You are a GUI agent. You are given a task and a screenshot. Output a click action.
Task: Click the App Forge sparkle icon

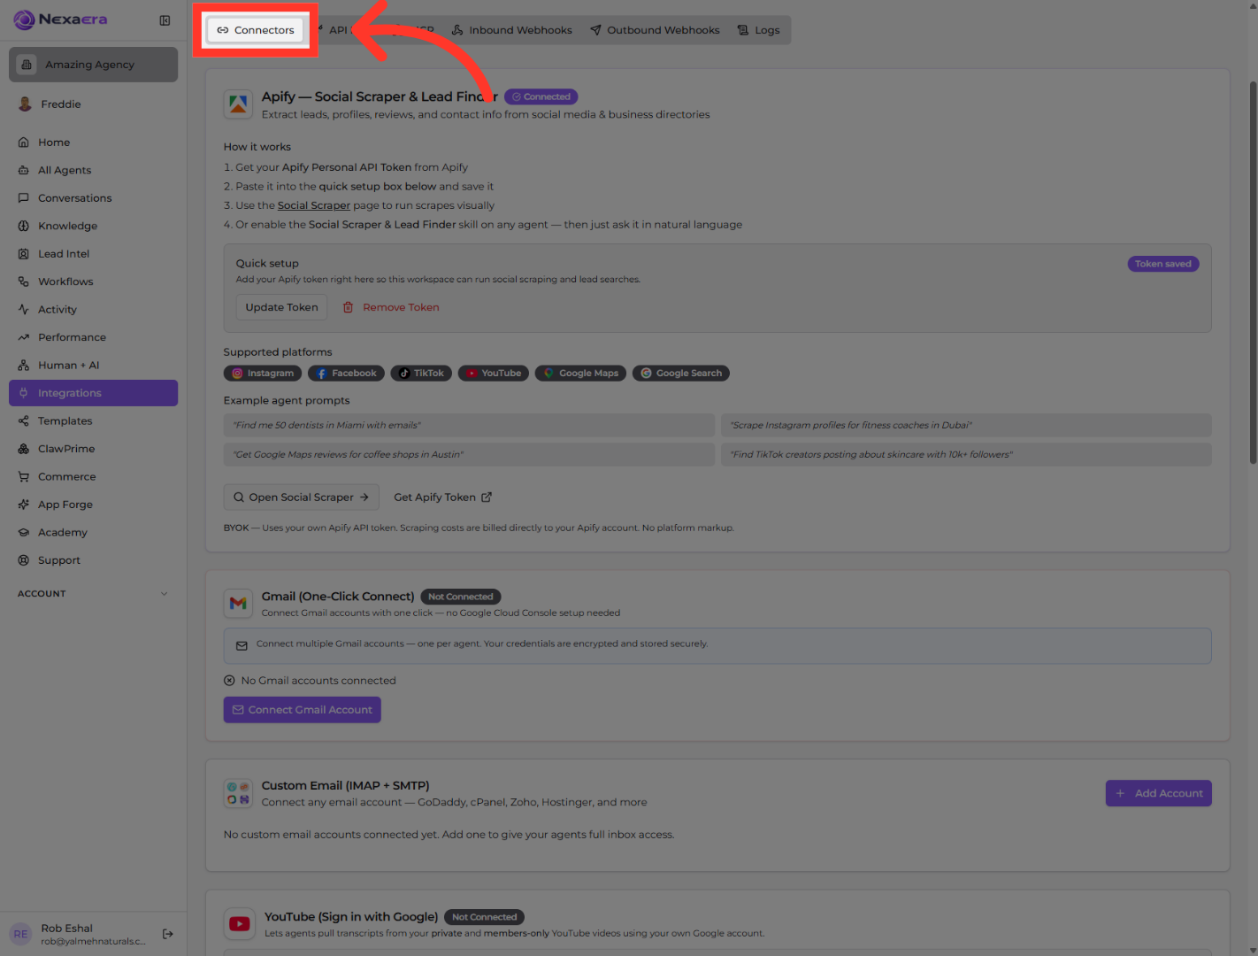click(24, 505)
